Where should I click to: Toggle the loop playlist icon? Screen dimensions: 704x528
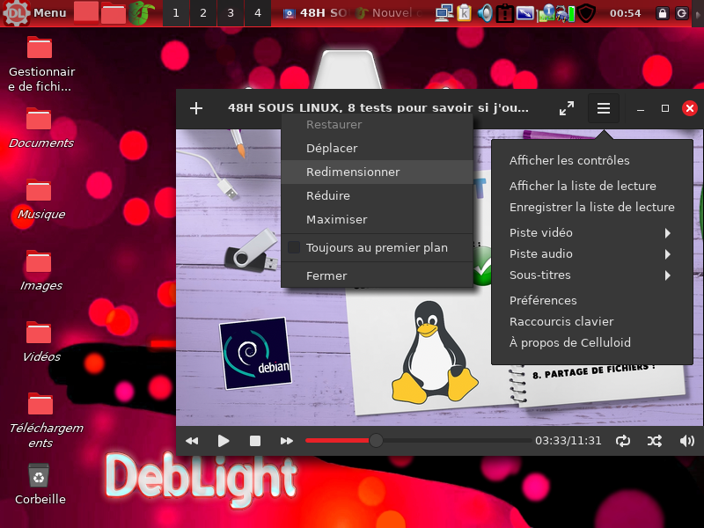pyautogui.click(x=623, y=441)
